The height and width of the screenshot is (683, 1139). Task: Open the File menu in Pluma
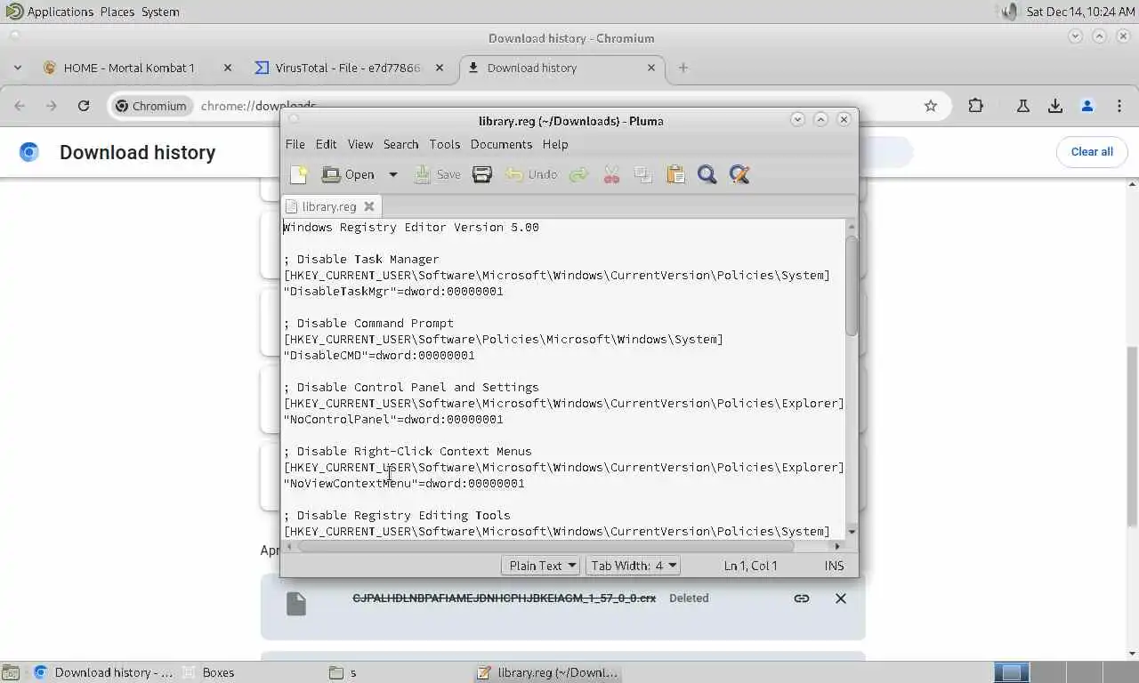click(295, 144)
